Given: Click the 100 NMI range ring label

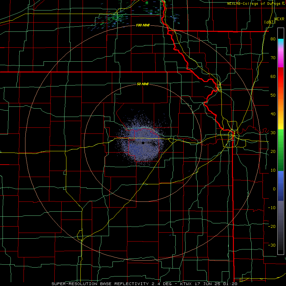Looking at the screenshot, I should pos(143,25).
